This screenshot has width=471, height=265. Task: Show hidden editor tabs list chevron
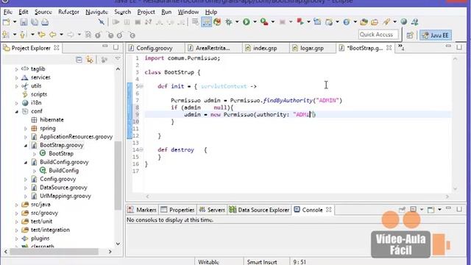click(401, 47)
